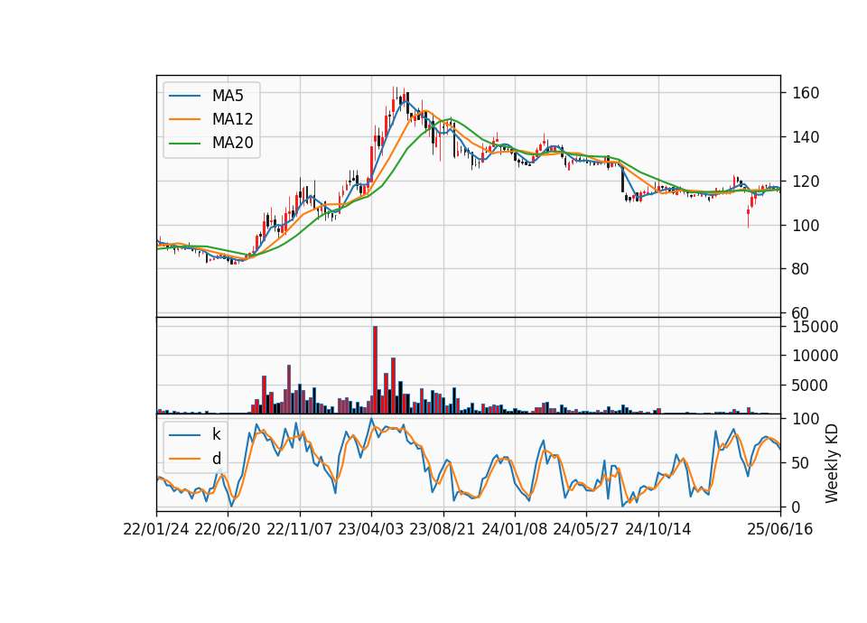Image resolution: width=867 pixels, height=623 pixels.
Task: Click the 23/08/21 date label
Action: coord(443,530)
